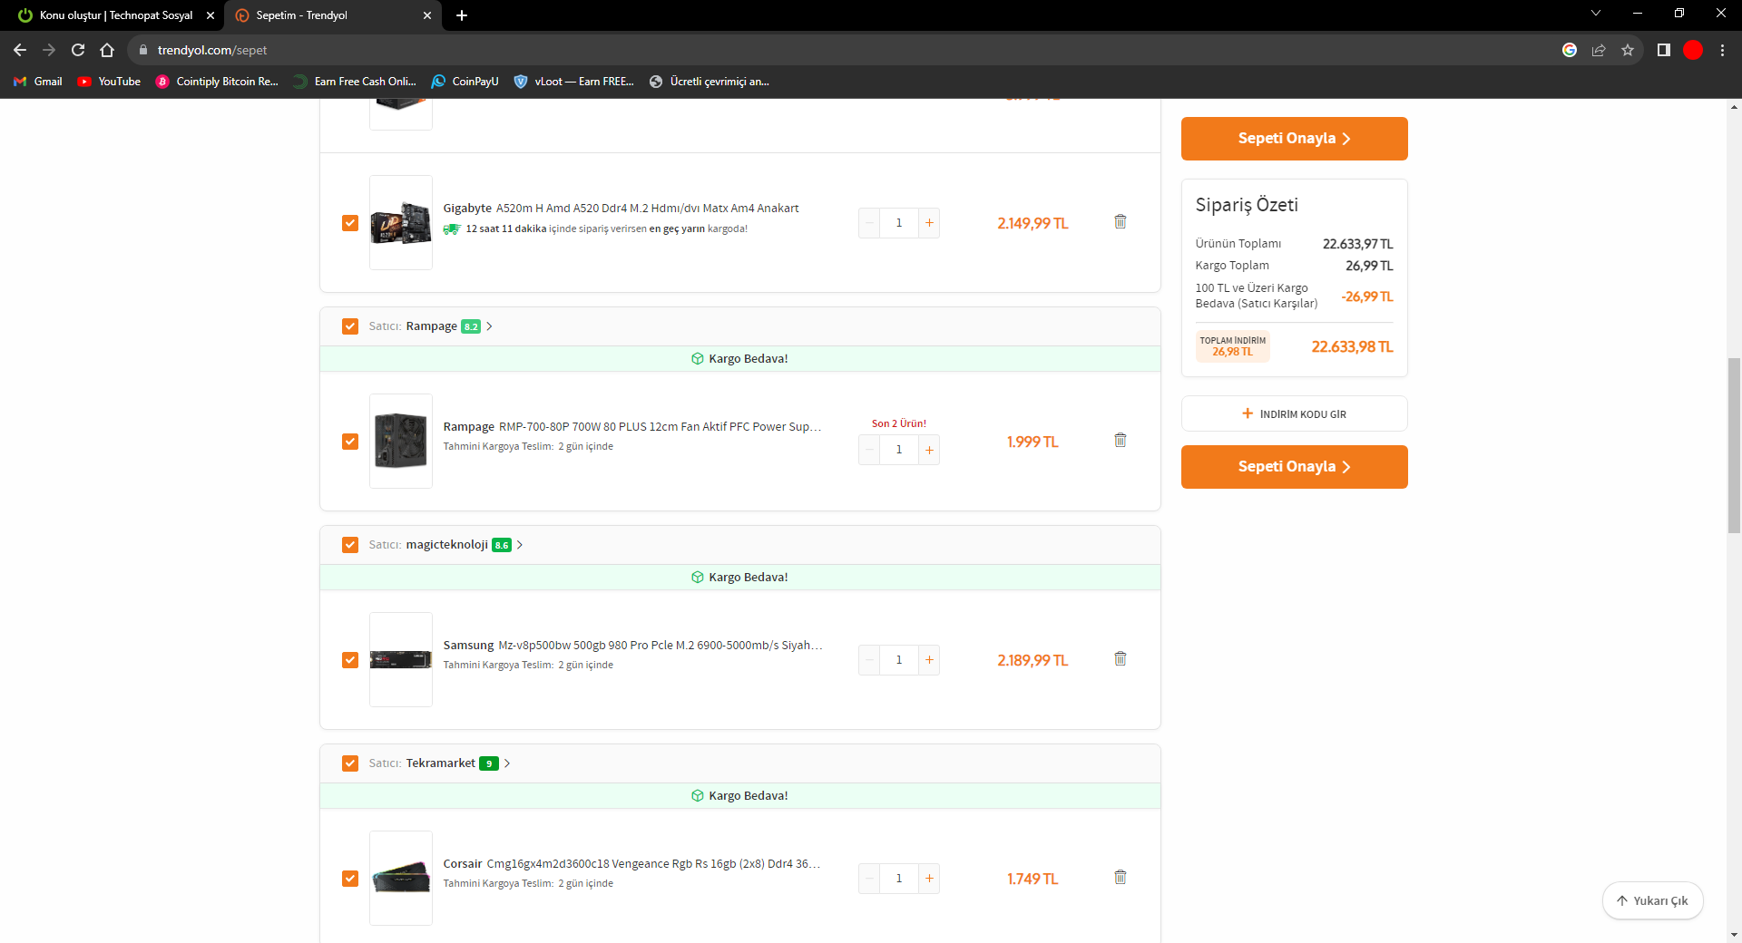Open the magicteknoloji seller store link
Viewport: 1742px width, 943px height.
tap(447, 545)
